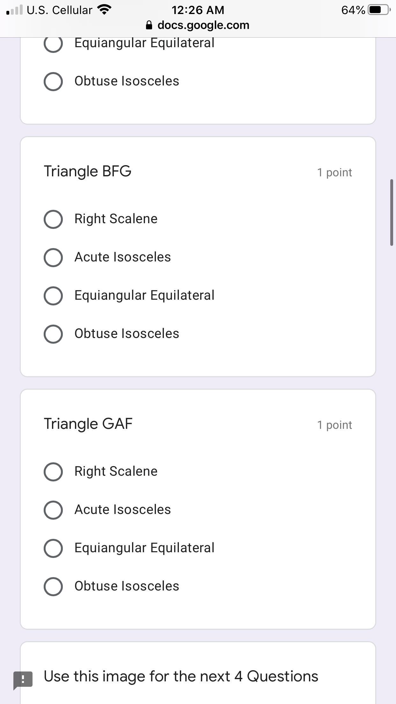396x704 pixels.
Task: Pick Equiangular Equilateral for Triangle BFG
Action: click(53, 296)
